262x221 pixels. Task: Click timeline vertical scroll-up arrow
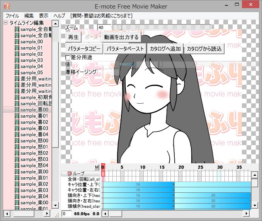(255, 175)
